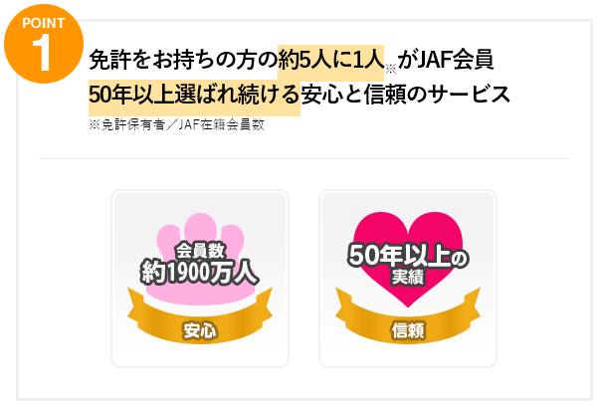The image size is (601, 411).
Task: Select the 安心 badge card
Action: pyautogui.click(x=200, y=279)
